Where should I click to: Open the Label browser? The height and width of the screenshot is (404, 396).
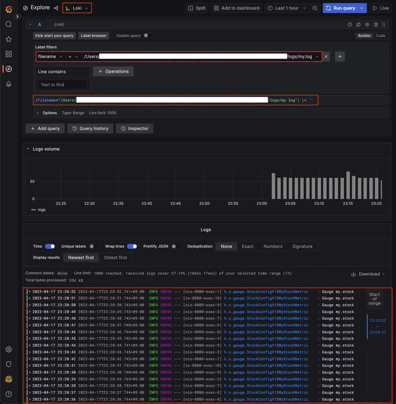tap(94, 36)
